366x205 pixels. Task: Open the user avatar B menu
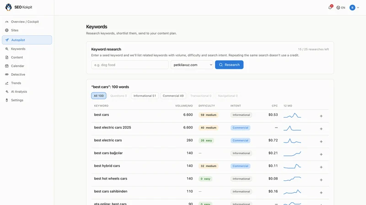click(352, 8)
